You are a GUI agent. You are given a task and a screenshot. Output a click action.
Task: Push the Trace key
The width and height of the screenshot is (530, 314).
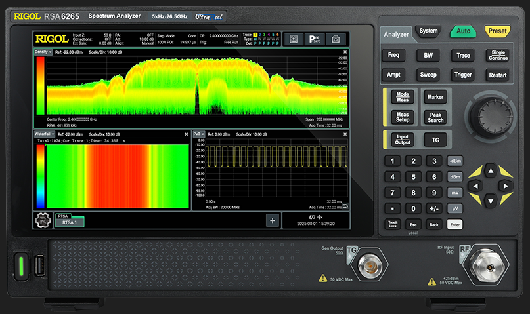[463, 55]
